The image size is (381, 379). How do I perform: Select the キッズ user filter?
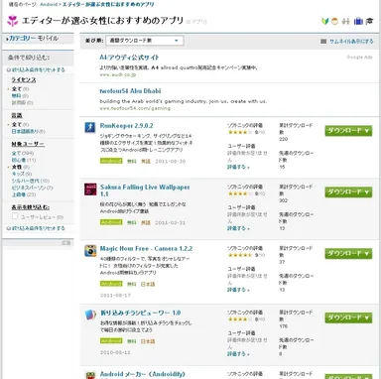(18, 174)
